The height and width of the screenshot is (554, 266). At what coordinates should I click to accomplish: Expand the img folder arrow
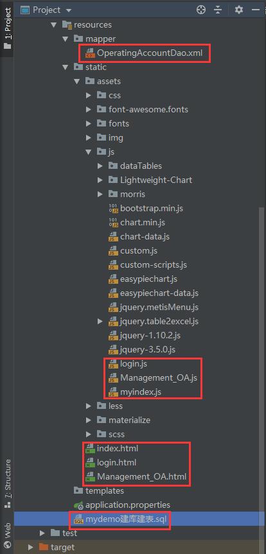point(89,138)
